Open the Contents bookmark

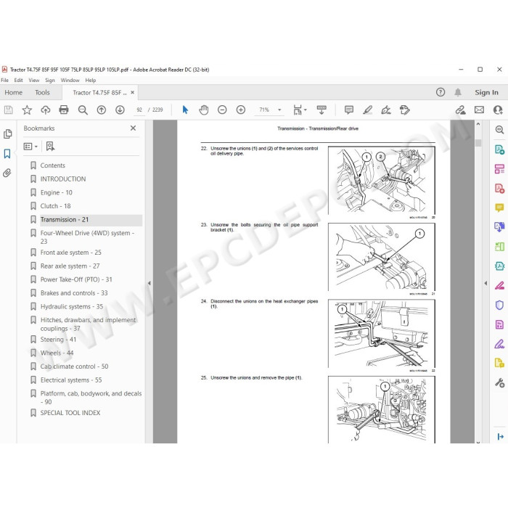(53, 165)
